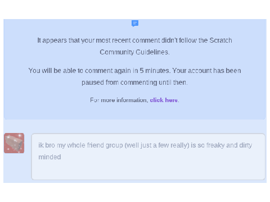Viewport: 270px width, 202px height.
Task: Focus the comment text box
Action: [148, 157]
